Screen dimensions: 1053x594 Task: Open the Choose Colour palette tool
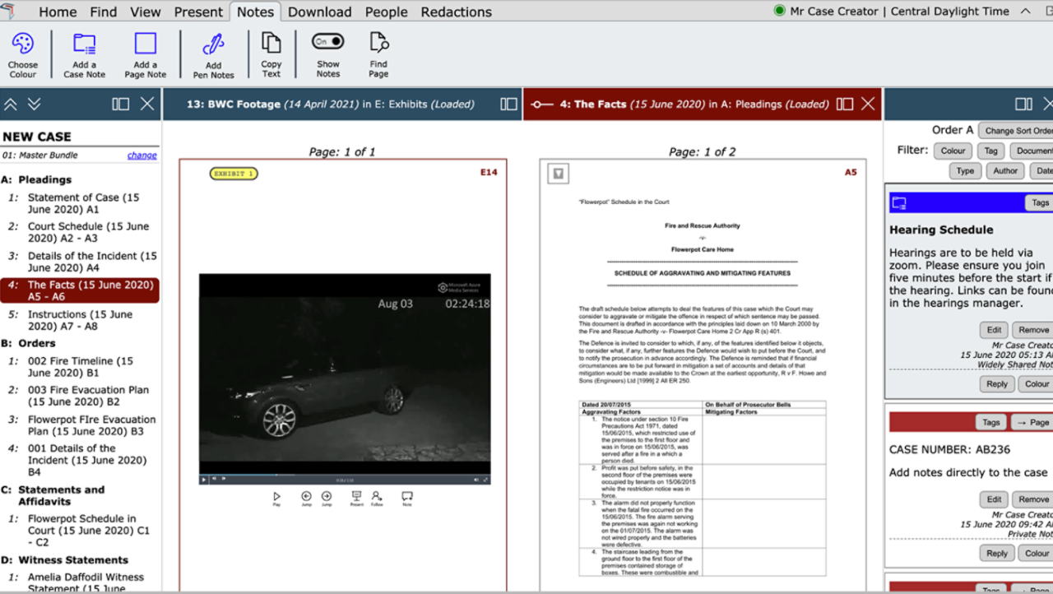[22, 44]
